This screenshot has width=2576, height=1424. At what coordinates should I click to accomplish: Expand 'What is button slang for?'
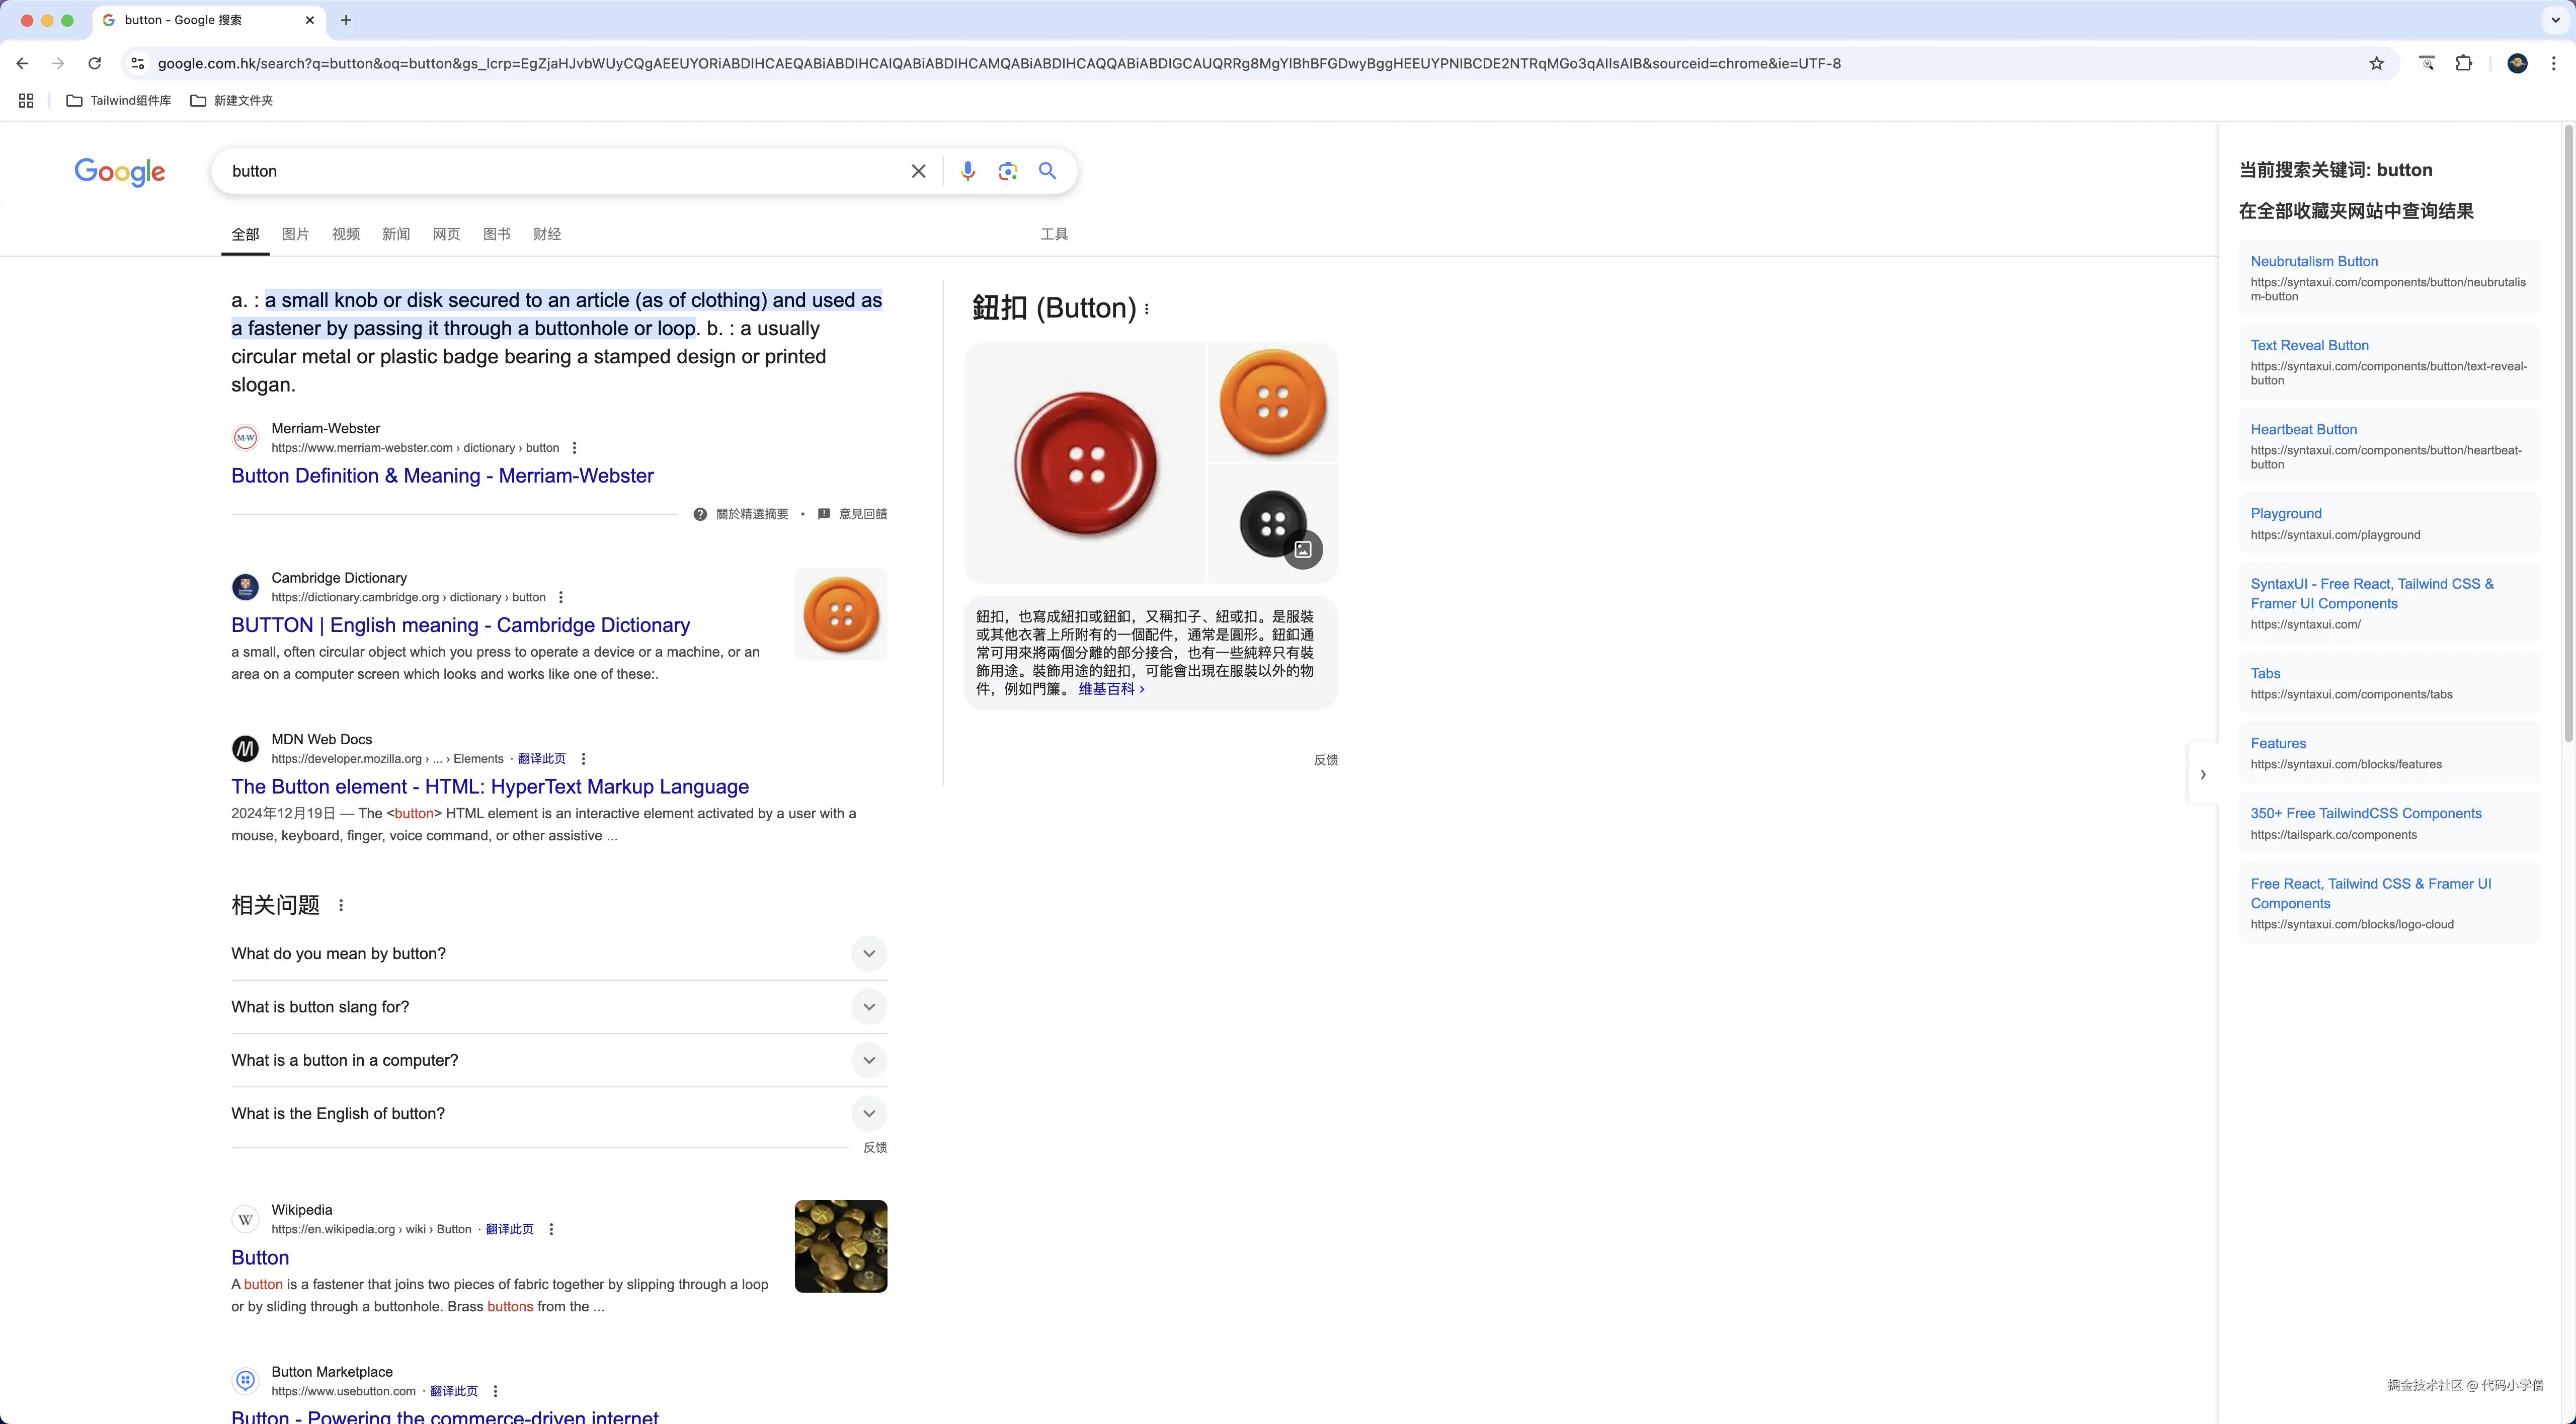point(869,1006)
